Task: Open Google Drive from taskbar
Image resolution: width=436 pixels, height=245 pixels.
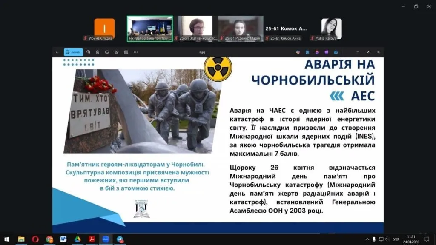Action: [77, 239]
